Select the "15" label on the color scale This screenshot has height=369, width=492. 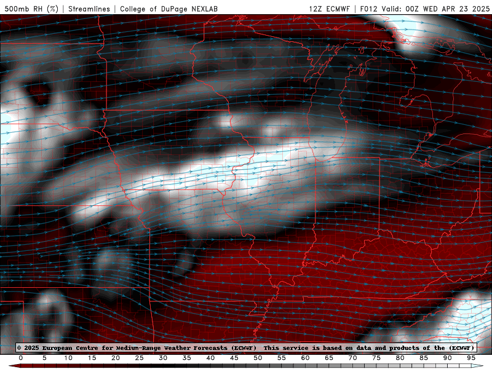(92, 358)
